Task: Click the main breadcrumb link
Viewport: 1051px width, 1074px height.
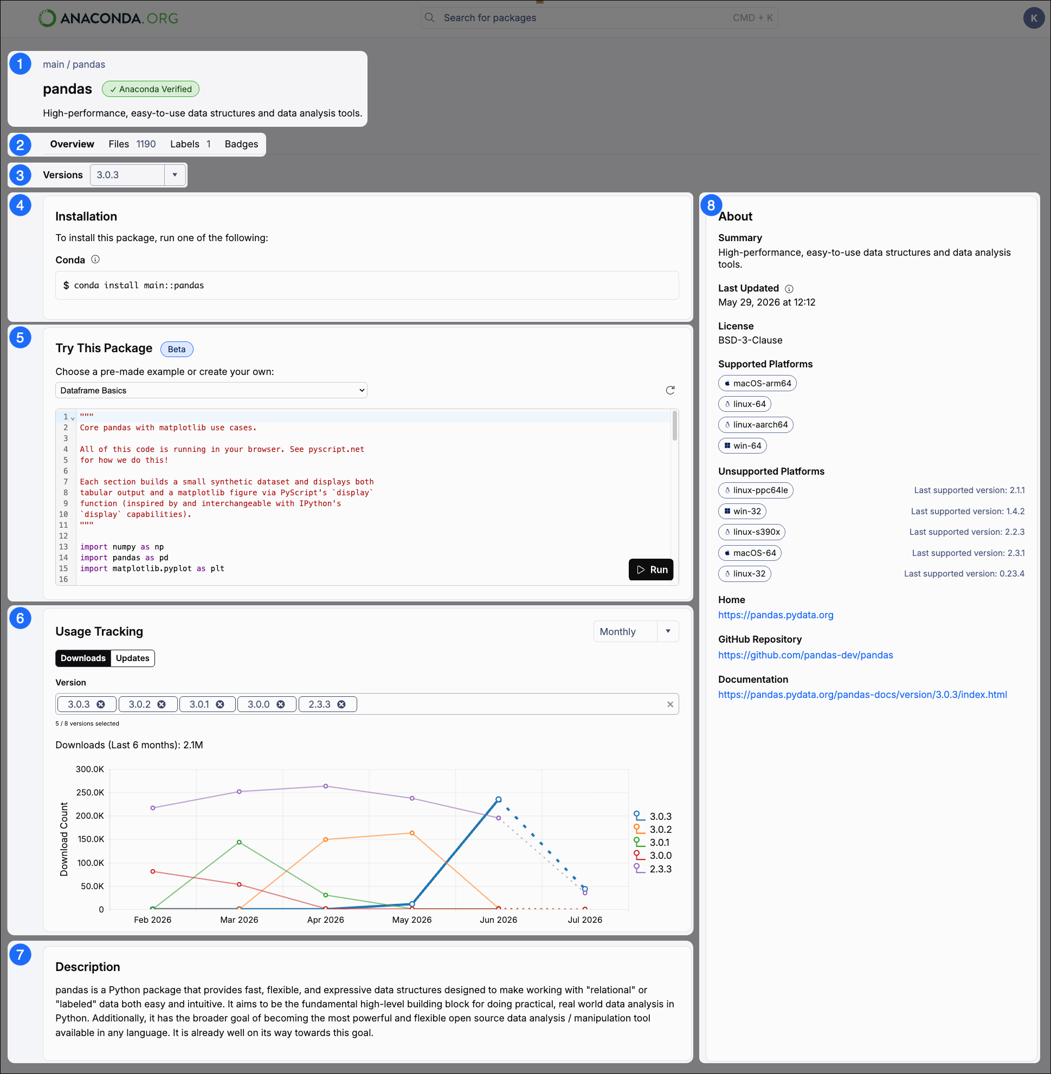Action: point(54,64)
